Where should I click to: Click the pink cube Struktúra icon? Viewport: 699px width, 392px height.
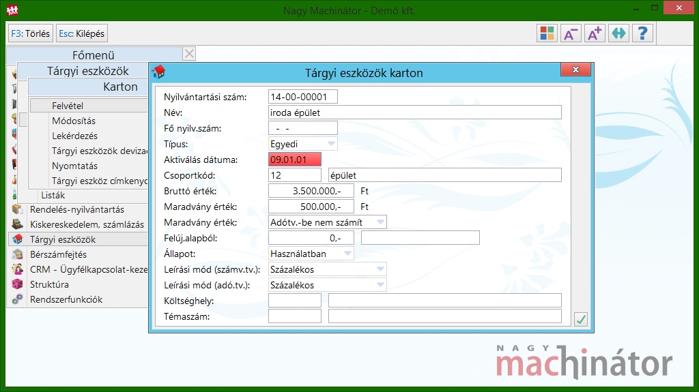17,284
